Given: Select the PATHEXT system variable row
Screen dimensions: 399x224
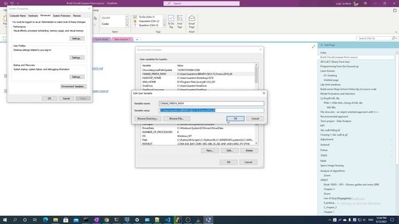Looking at the screenshot, I should 198,144.
